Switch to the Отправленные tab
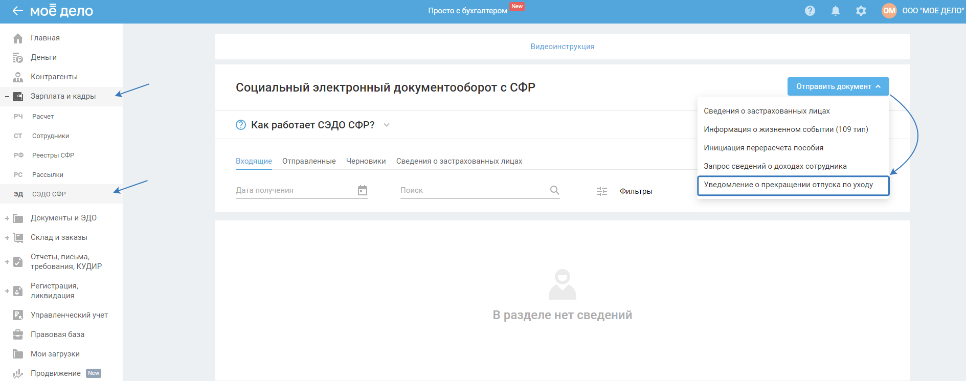The width and height of the screenshot is (966, 381). coord(309,161)
